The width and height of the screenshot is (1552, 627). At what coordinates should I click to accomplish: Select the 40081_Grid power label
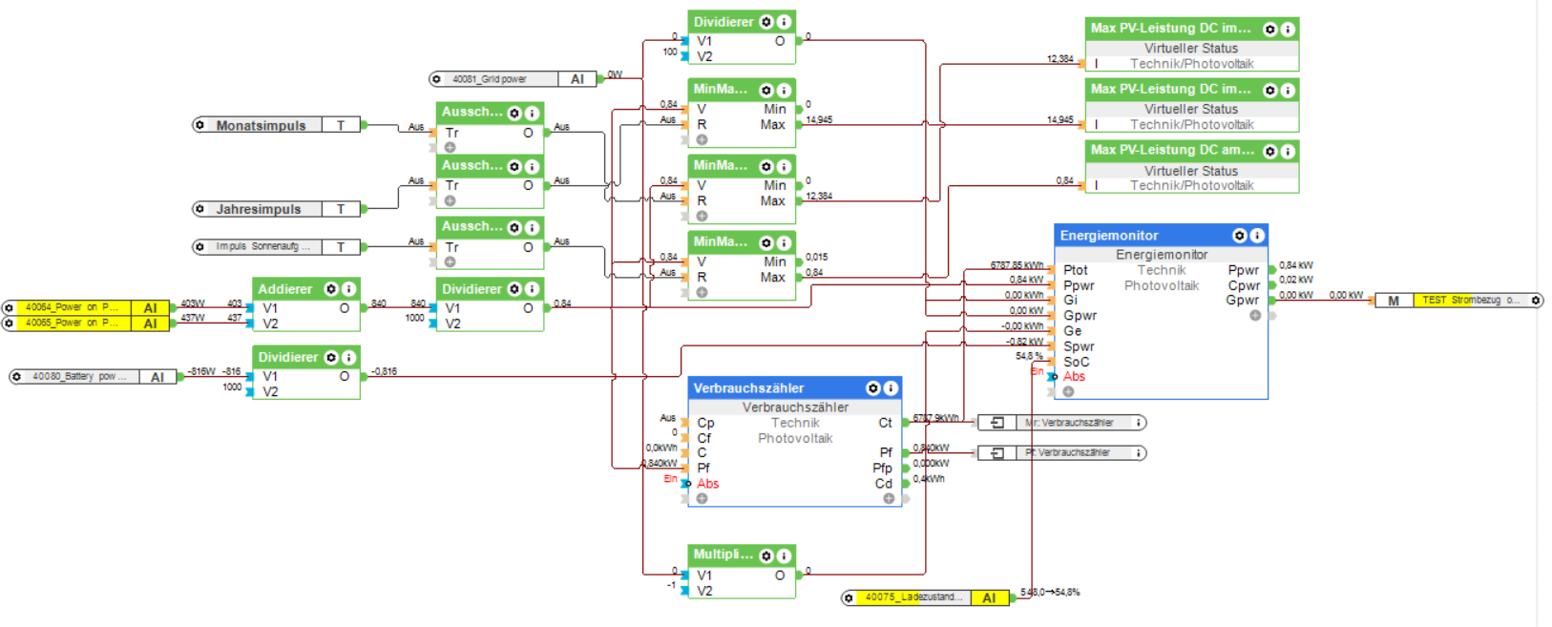pyautogui.click(x=490, y=79)
